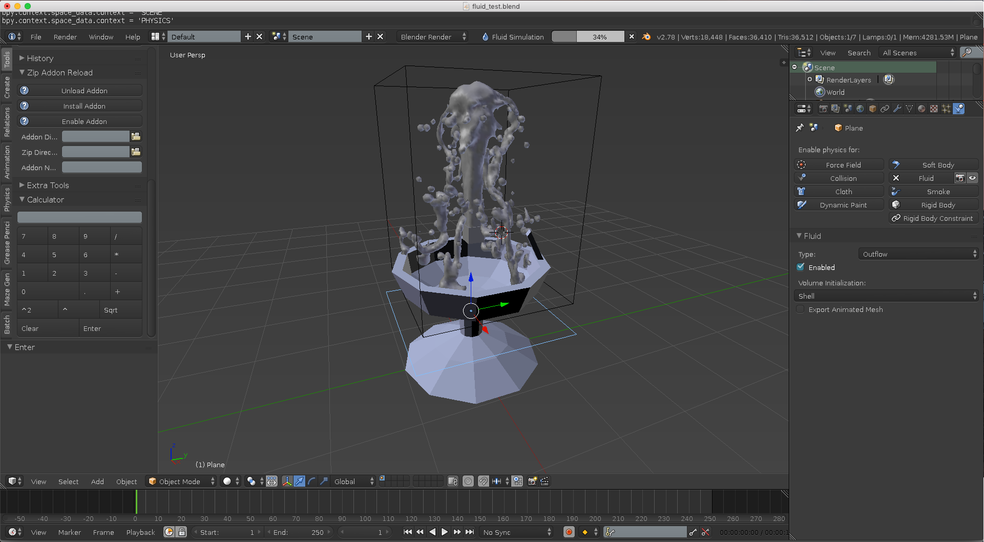The width and height of the screenshot is (984, 542).
Task: Open the Particles properties tab (sparkles icon)
Action: pyautogui.click(x=946, y=109)
